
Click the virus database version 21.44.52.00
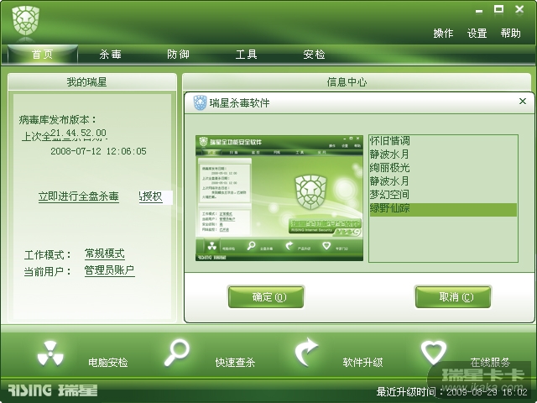[78, 133]
